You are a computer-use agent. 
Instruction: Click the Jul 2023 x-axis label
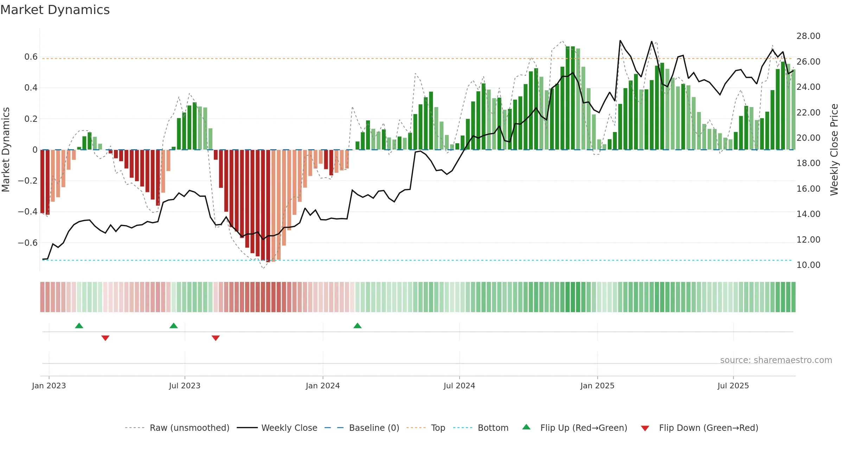point(185,386)
